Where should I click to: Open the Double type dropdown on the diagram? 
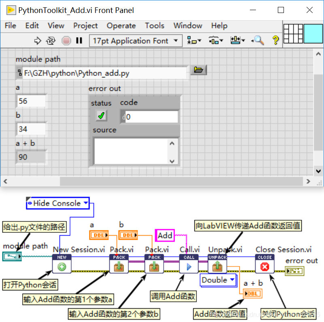[232, 280]
